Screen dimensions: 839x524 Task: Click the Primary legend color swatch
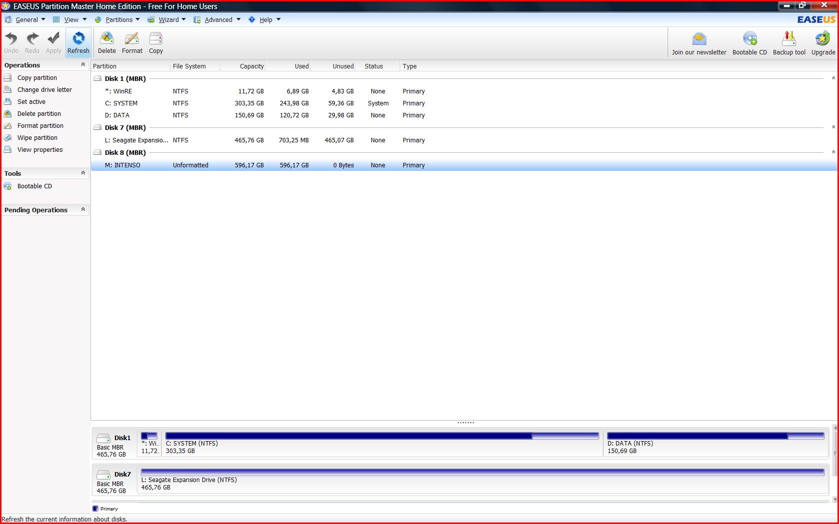pyautogui.click(x=95, y=509)
